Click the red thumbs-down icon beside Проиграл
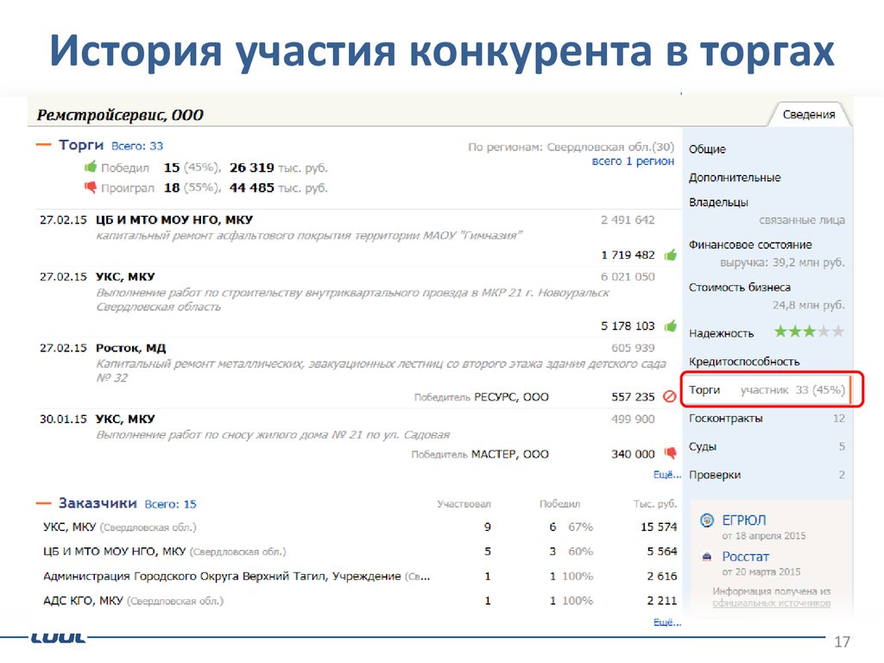884x663 pixels. [89, 187]
